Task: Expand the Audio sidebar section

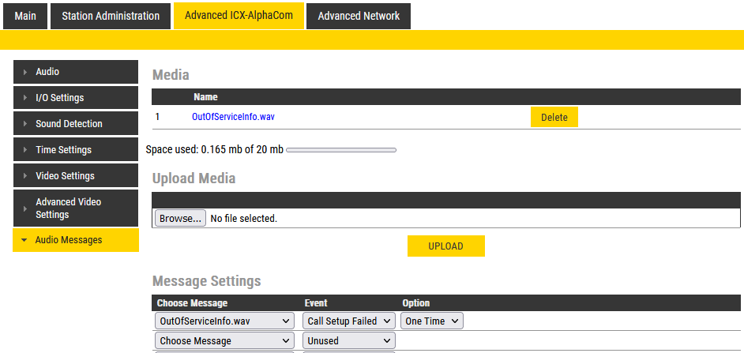Action: click(76, 72)
